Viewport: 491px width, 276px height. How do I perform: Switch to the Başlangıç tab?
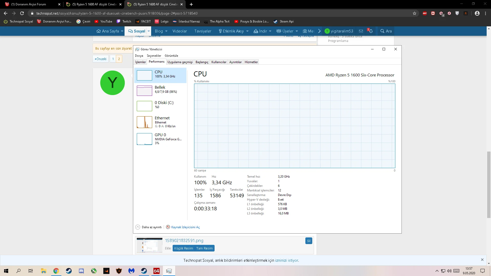(x=202, y=62)
